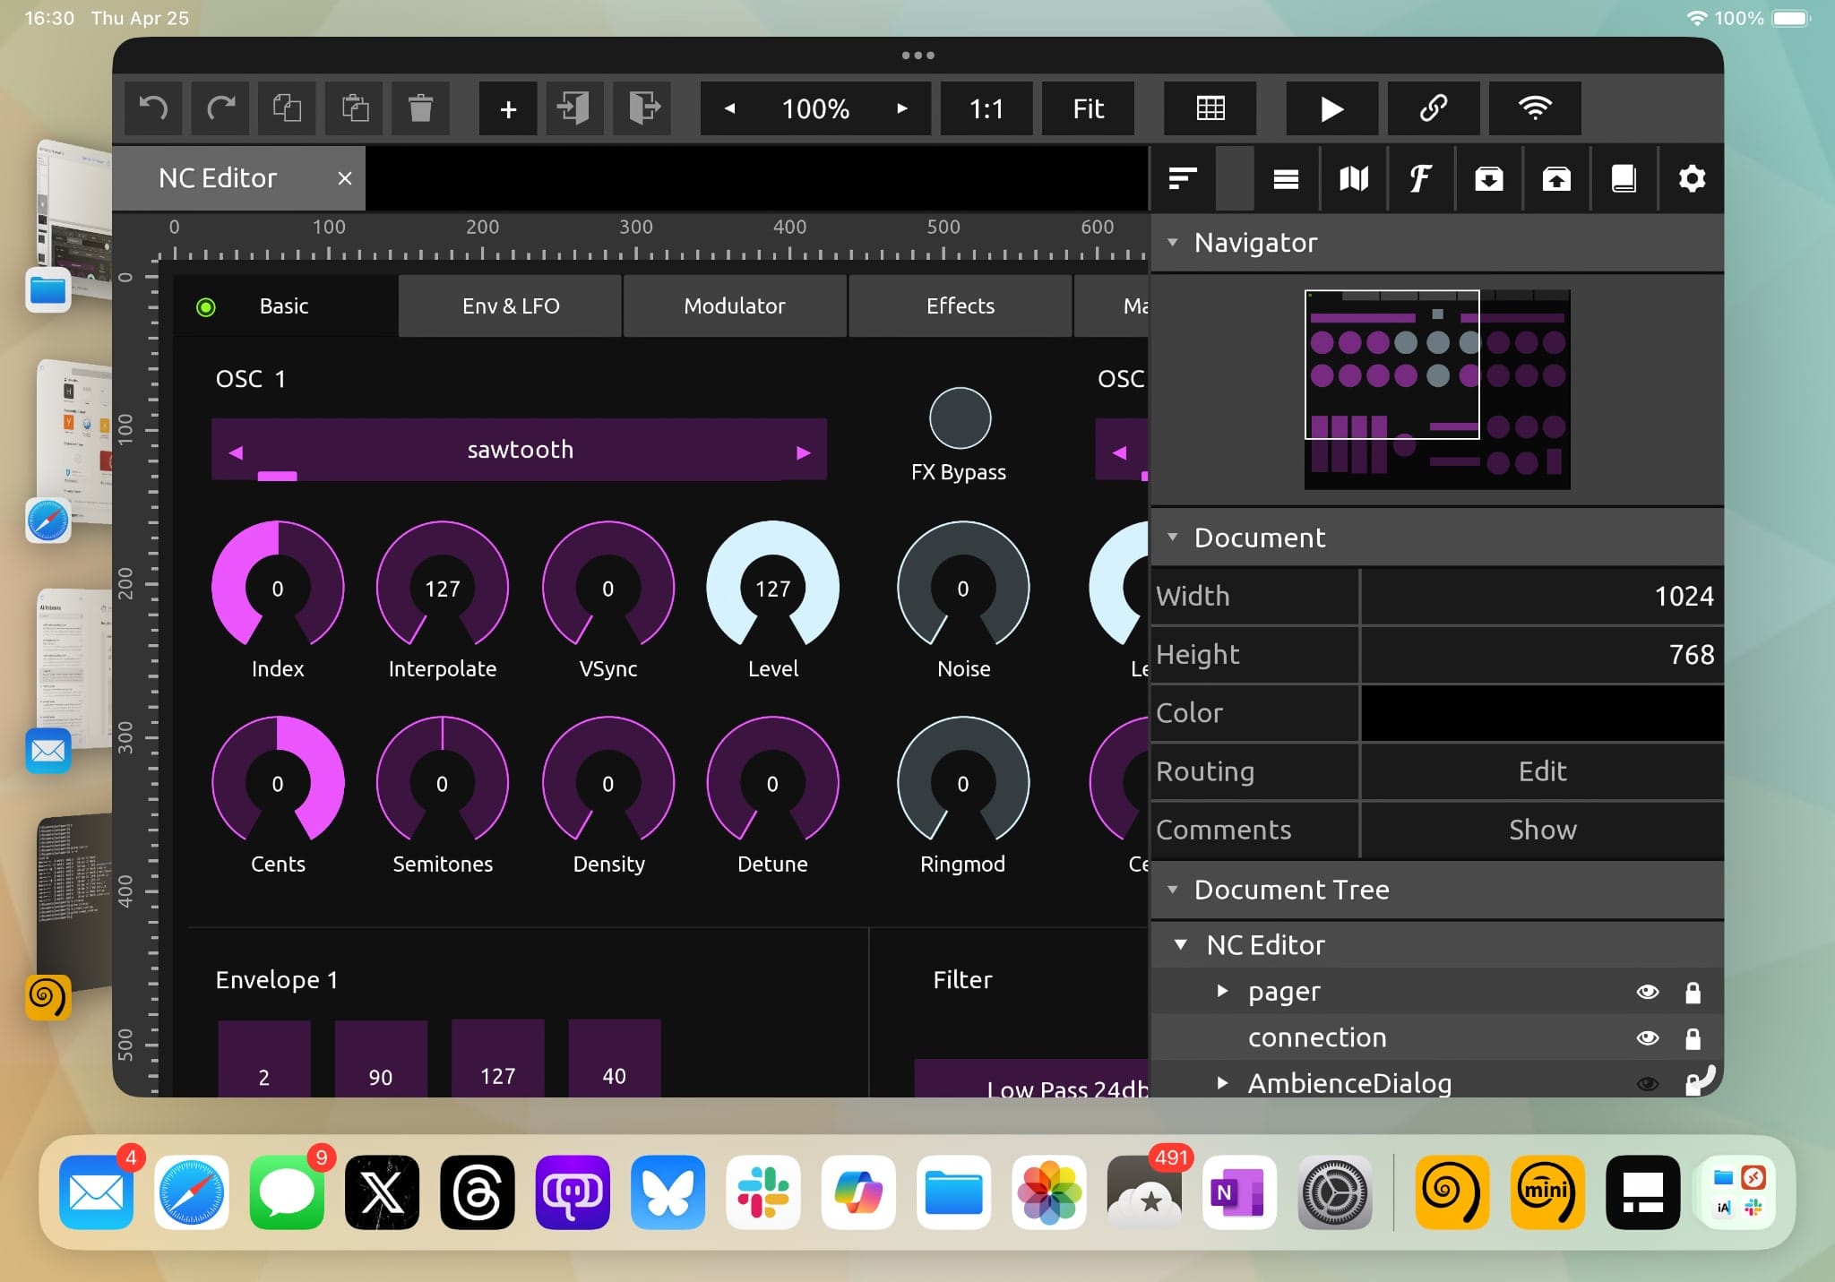This screenshot has width=1835, height=1282.
Task: Open the left-aligned bars panel icon
Action: (x=1183, y=178)
